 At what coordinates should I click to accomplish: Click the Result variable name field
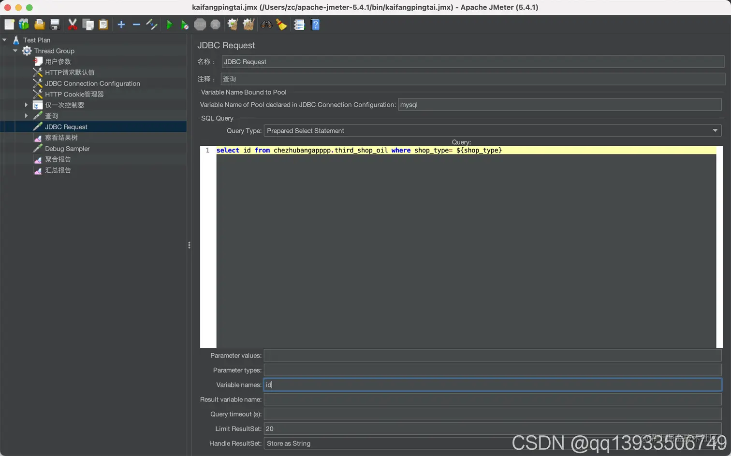(493, 400)
